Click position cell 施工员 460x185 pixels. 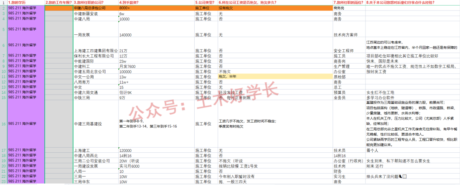(x=349, y=56)
